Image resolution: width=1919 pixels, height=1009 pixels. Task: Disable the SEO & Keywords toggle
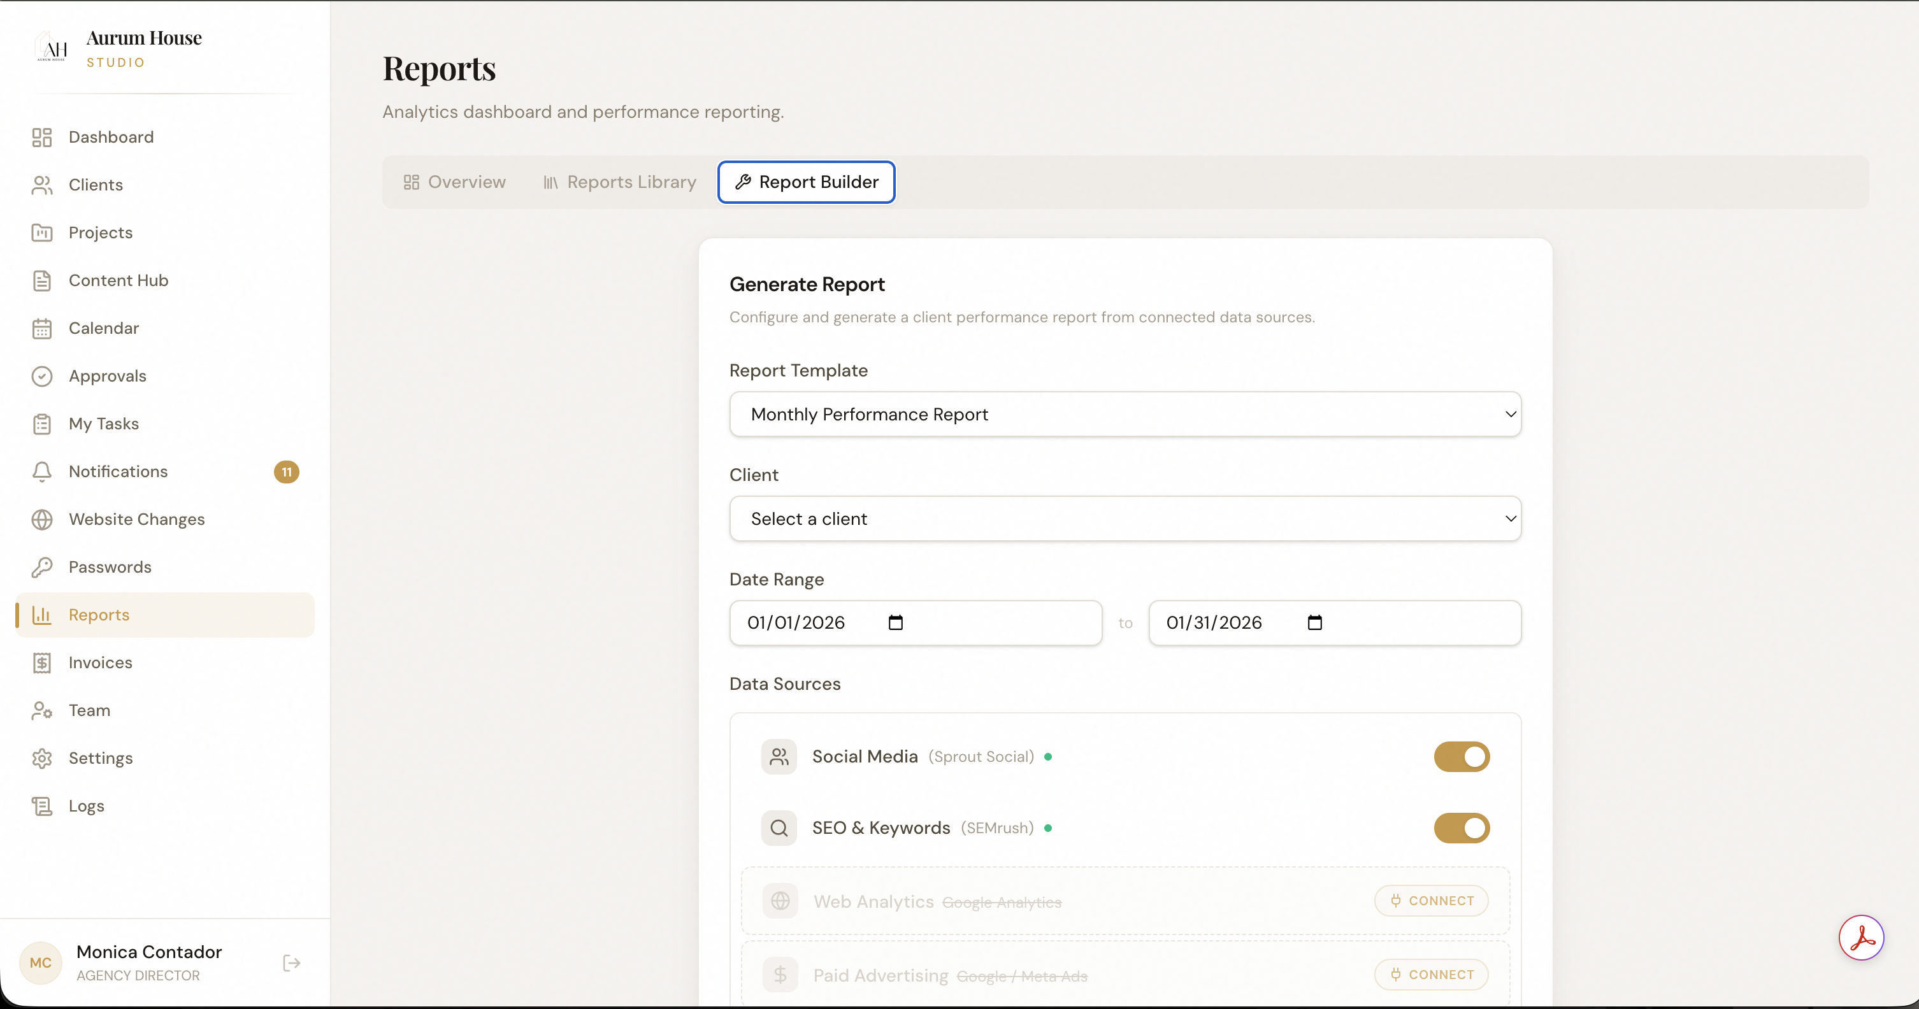click(1461, 828)
